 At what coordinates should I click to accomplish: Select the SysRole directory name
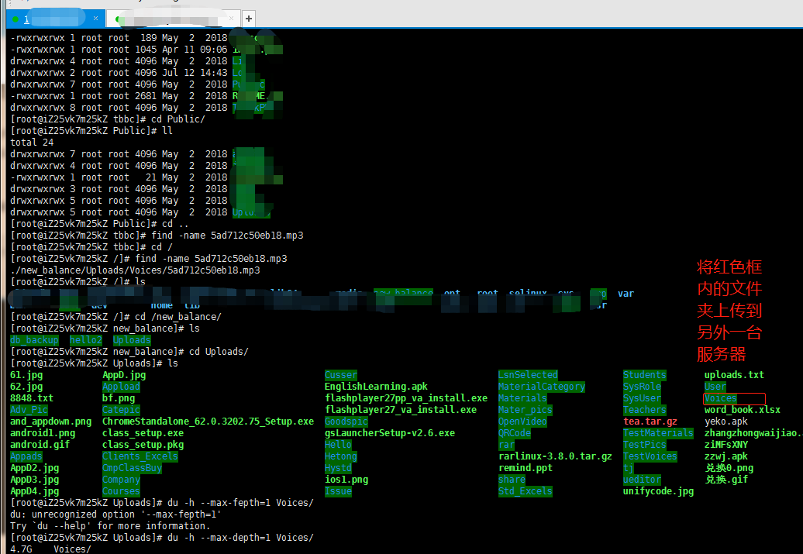pos(643,387)
